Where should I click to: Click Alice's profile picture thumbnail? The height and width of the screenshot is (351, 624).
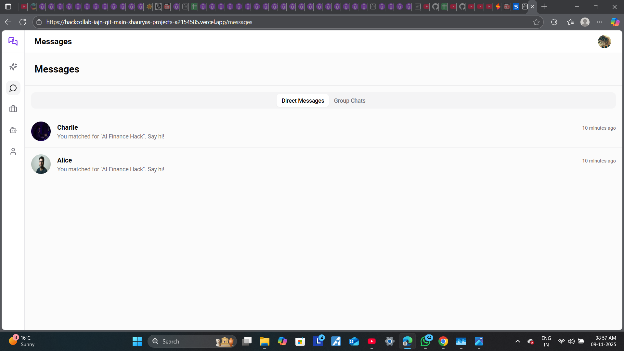tap(41, 164)
